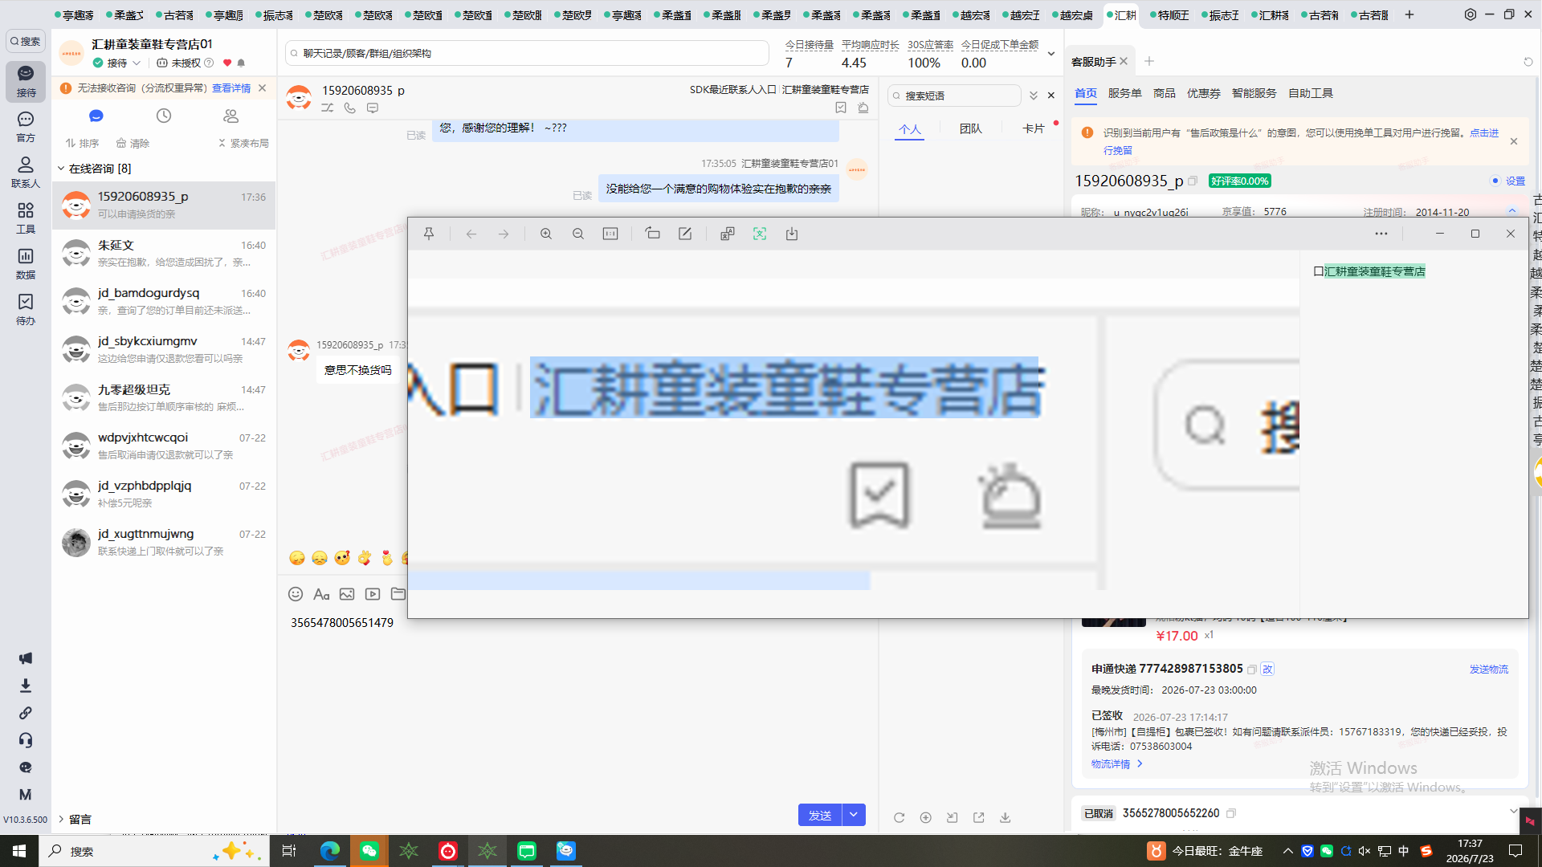Open the send button dropdown arrow
1542x867 pixels.
tap(854, 815)
